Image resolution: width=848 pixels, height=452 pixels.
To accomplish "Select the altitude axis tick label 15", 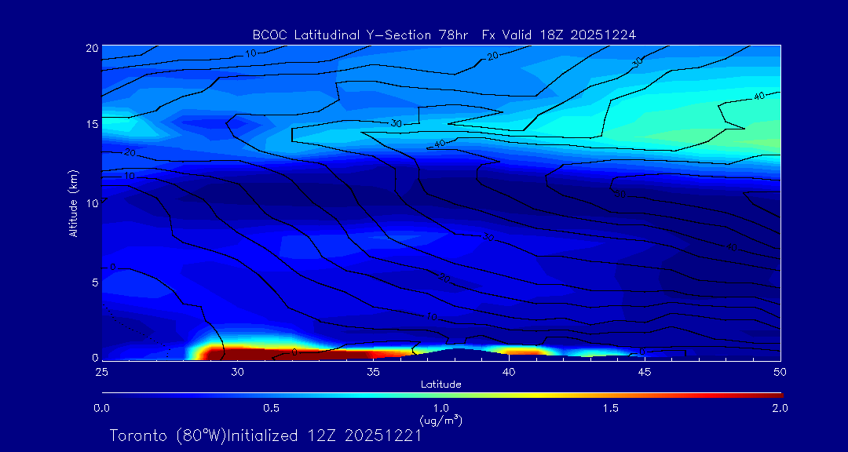I will (x=92, y=124).
